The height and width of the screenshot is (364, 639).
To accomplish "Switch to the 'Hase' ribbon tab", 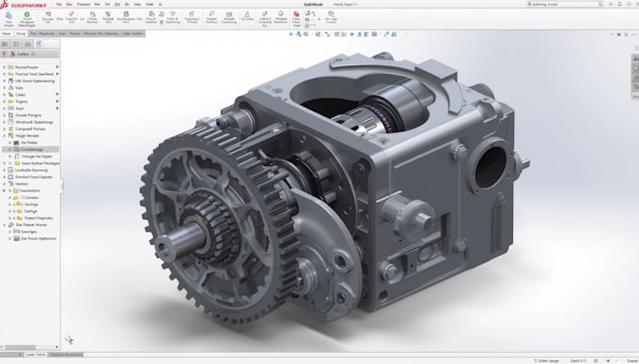I will point(7,34).
